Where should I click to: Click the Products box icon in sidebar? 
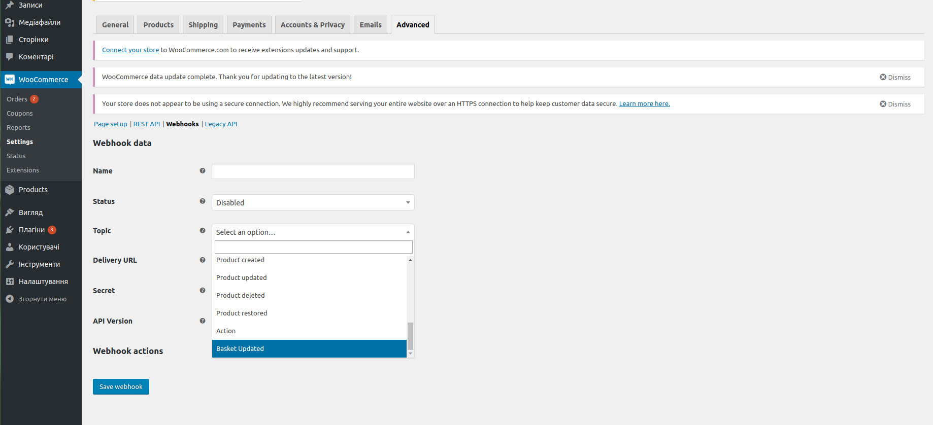pos(10,190)
